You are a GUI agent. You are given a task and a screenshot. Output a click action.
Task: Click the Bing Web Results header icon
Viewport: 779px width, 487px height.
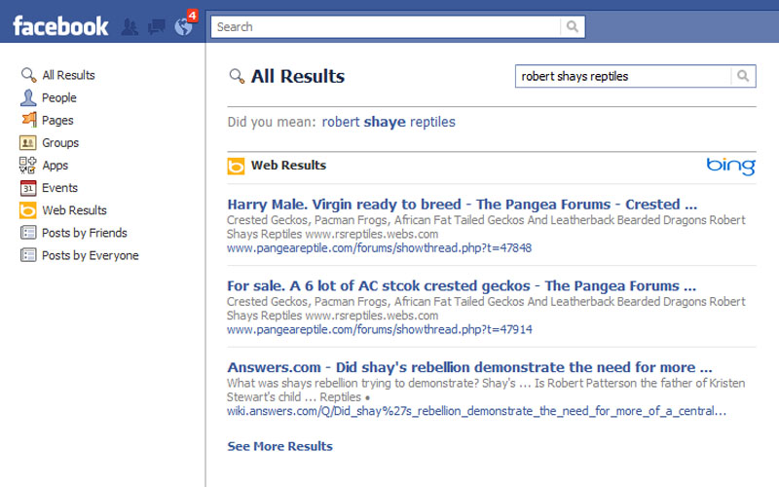[236, 166]
